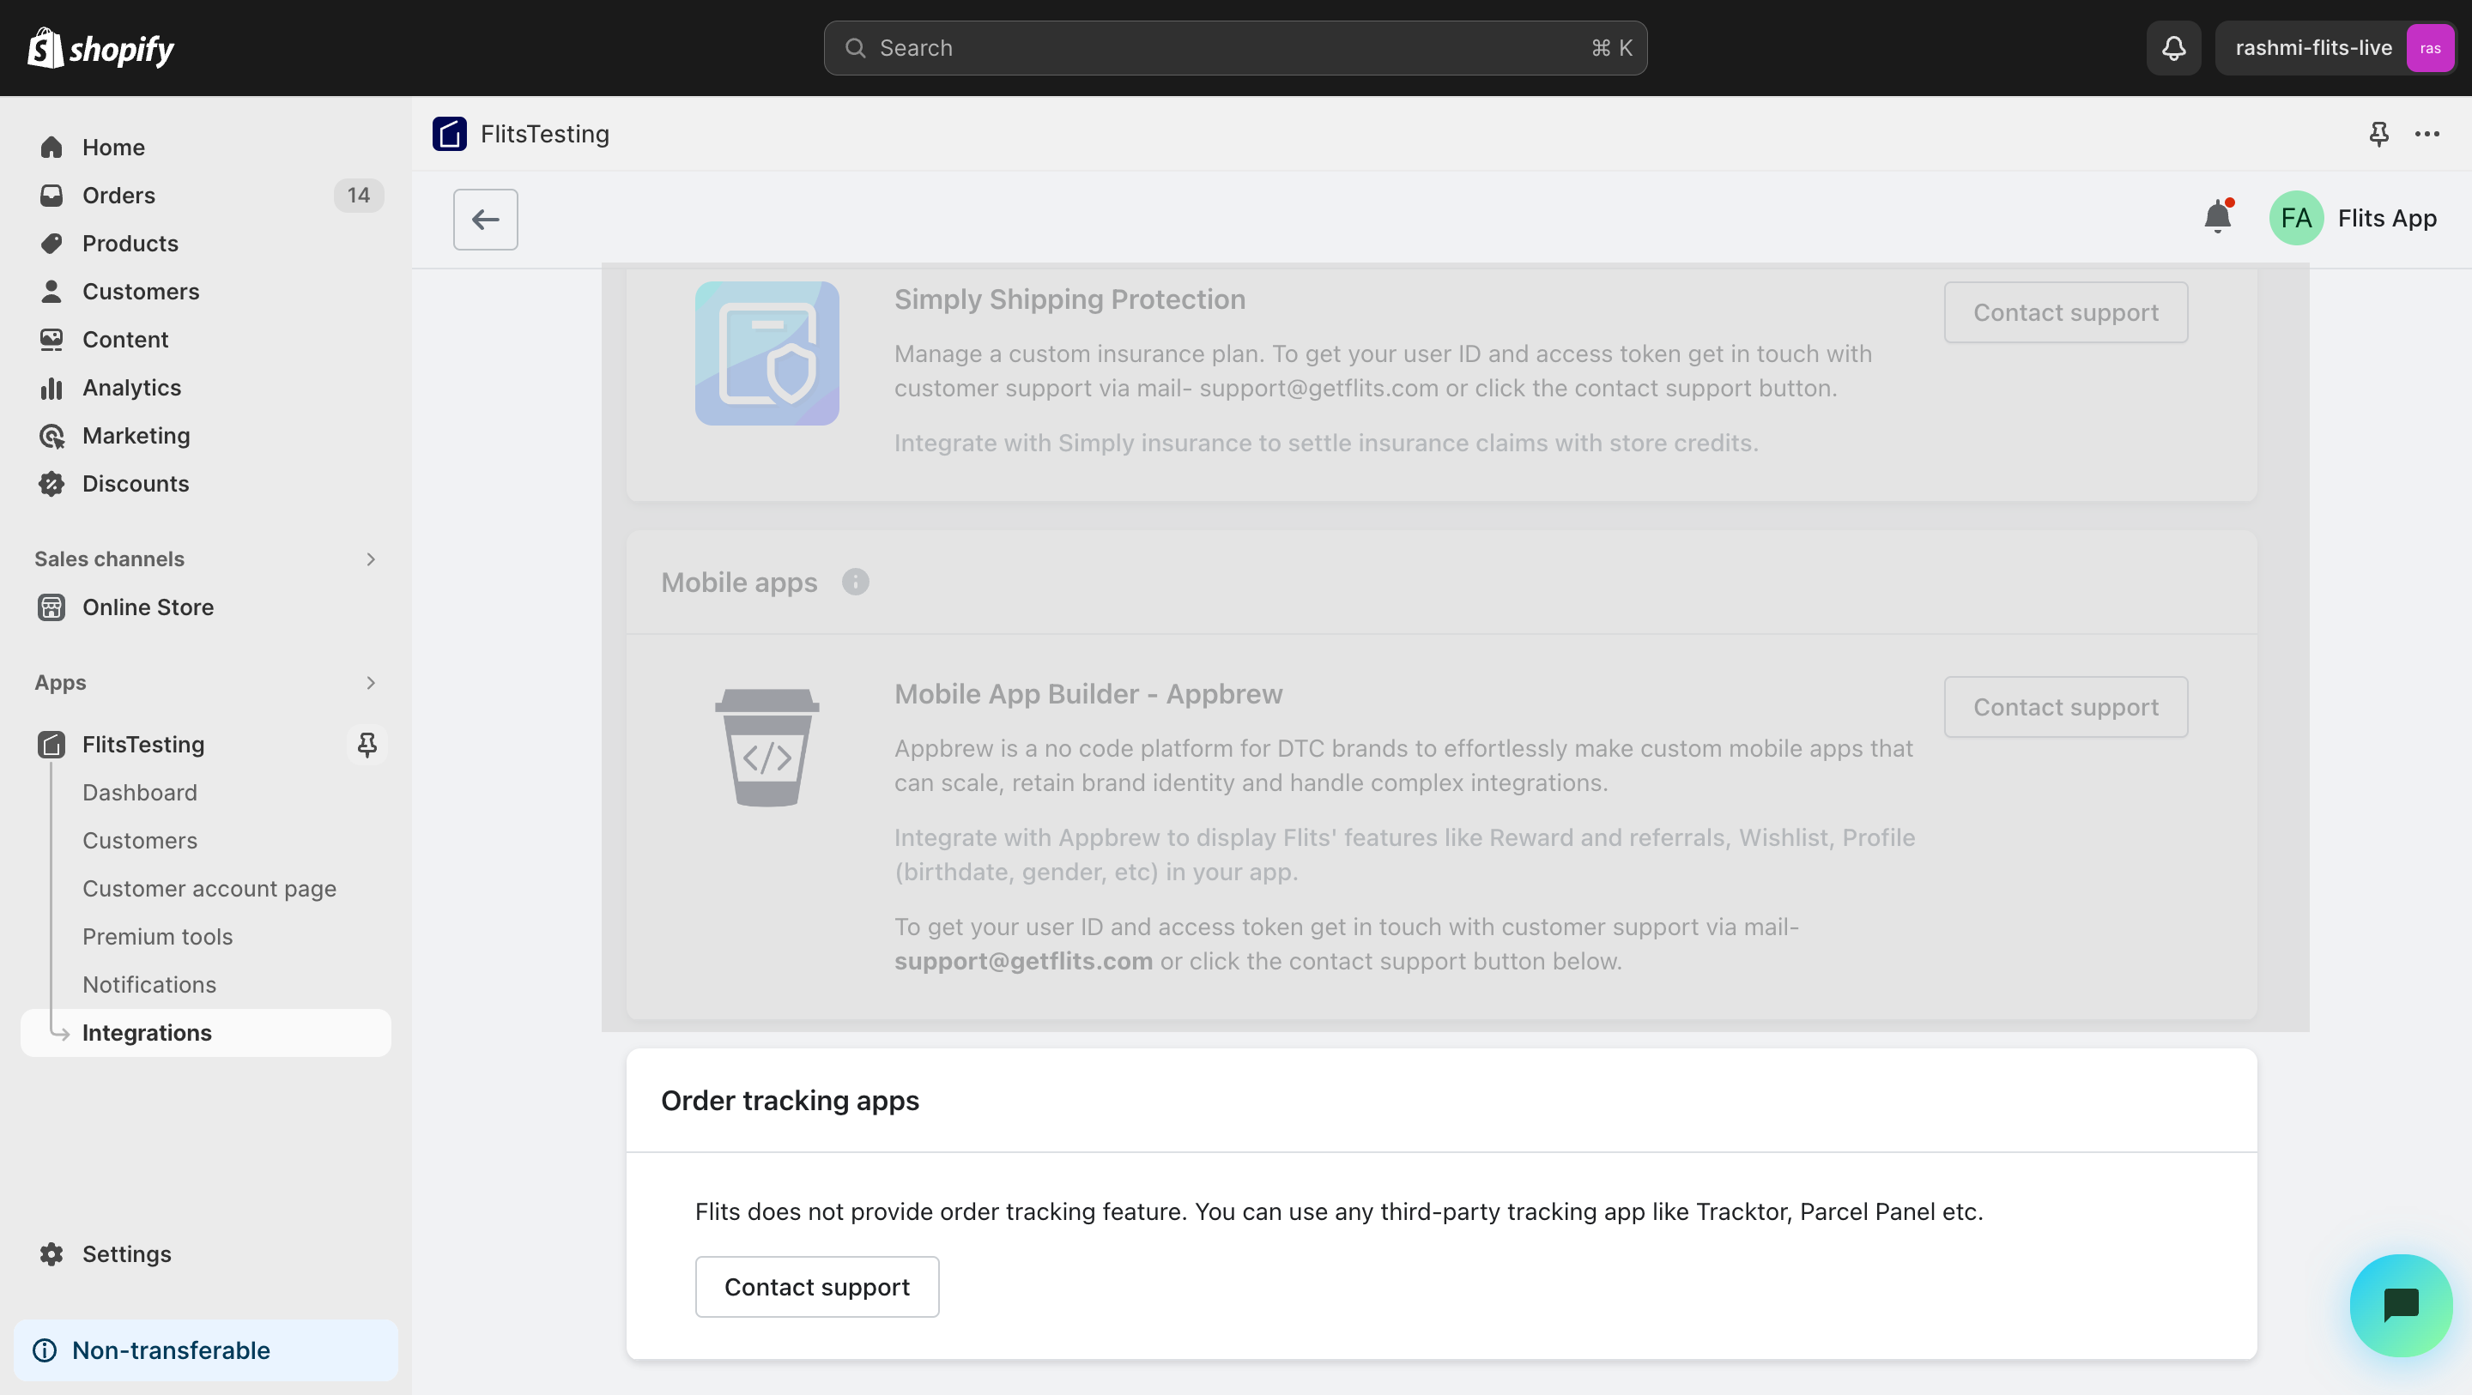Open Shopify Settings
The image size is (2472, 1395).
(127, 1254)
